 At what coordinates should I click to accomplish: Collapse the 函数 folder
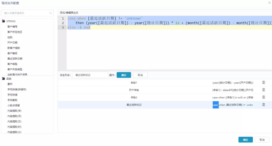tap(4, 79)
